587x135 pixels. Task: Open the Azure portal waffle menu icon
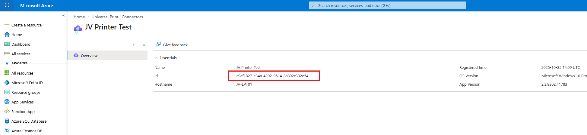[x=7, y=5]
